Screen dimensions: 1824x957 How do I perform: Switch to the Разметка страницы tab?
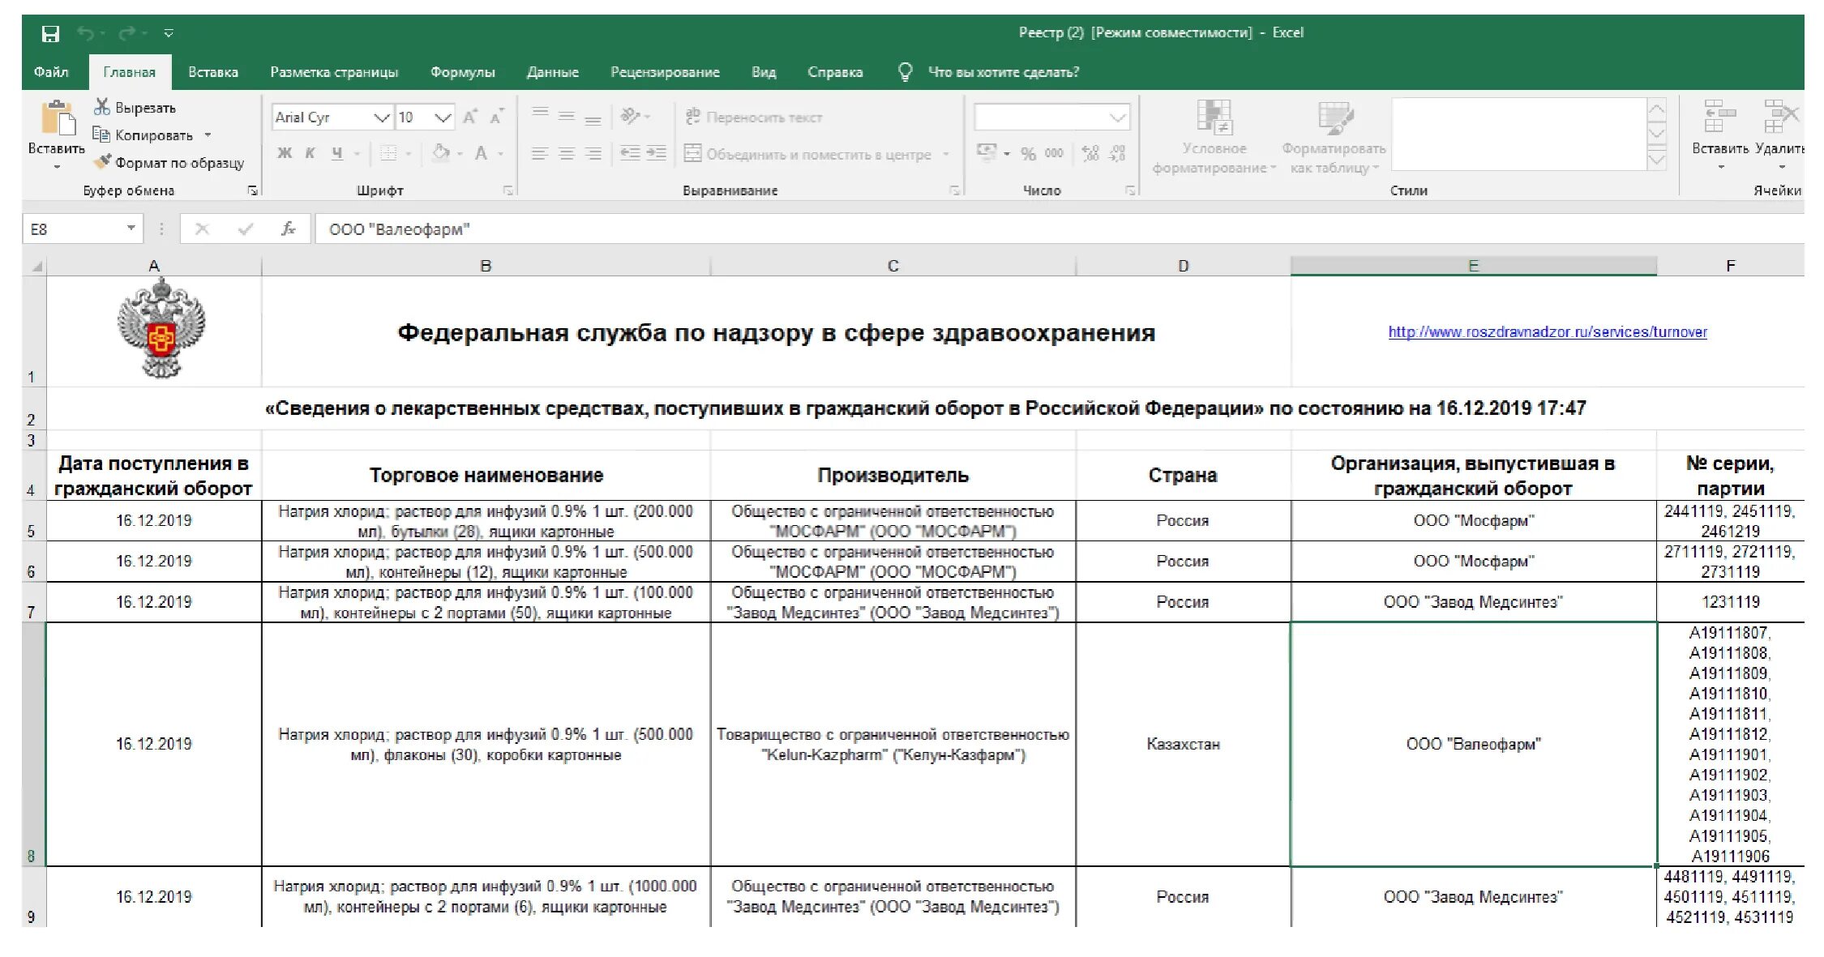(334, 72)
